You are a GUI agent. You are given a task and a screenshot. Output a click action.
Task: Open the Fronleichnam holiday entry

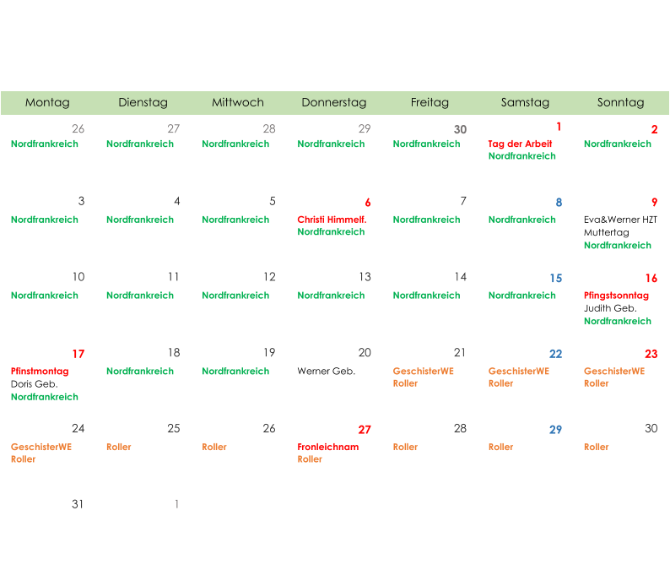click(328, 447)
